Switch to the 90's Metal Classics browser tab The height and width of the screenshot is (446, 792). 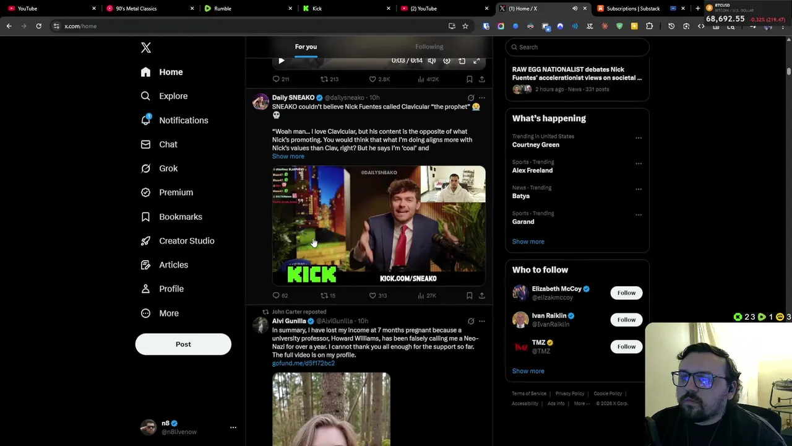(148, 9)
